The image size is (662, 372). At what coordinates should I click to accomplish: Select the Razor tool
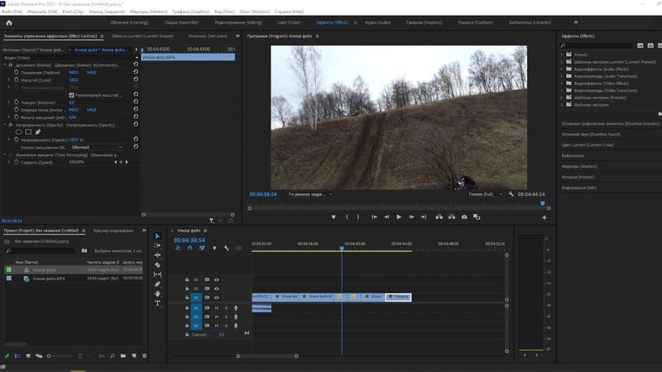coord(157,265)
